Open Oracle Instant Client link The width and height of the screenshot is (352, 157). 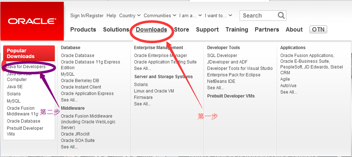pyautogui.click(x=81, y=87)
